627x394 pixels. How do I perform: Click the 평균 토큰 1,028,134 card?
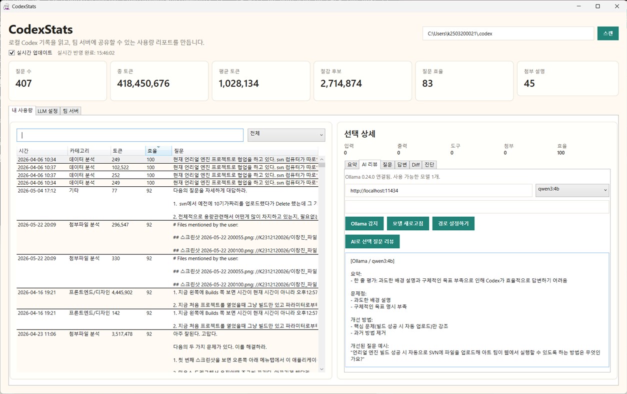pyautogui.click(x=261, y=81)
